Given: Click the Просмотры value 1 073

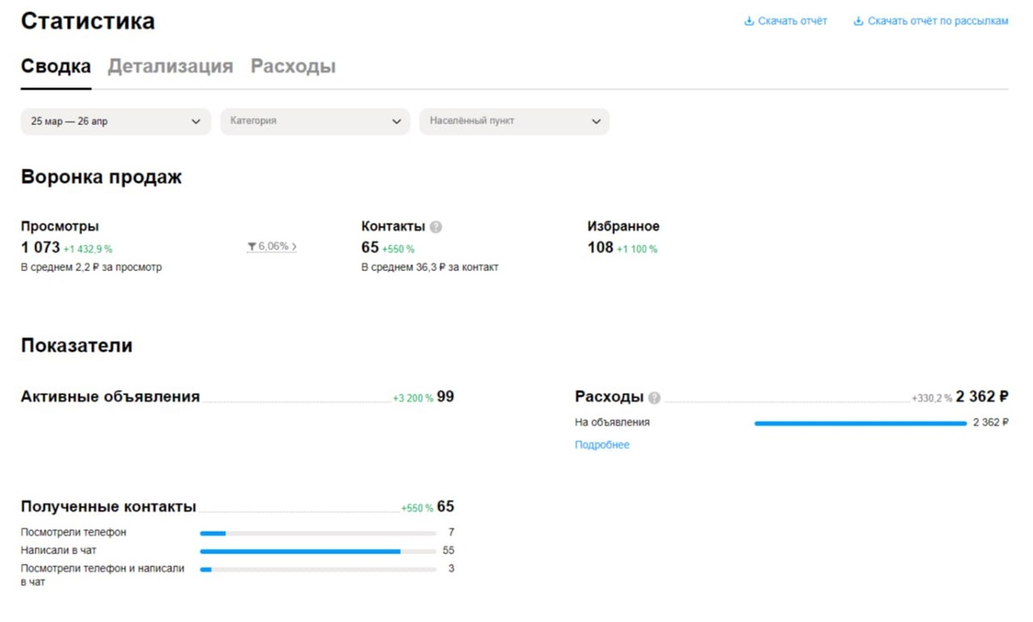Looking at the screenshot, I should (x=40, y=248).
